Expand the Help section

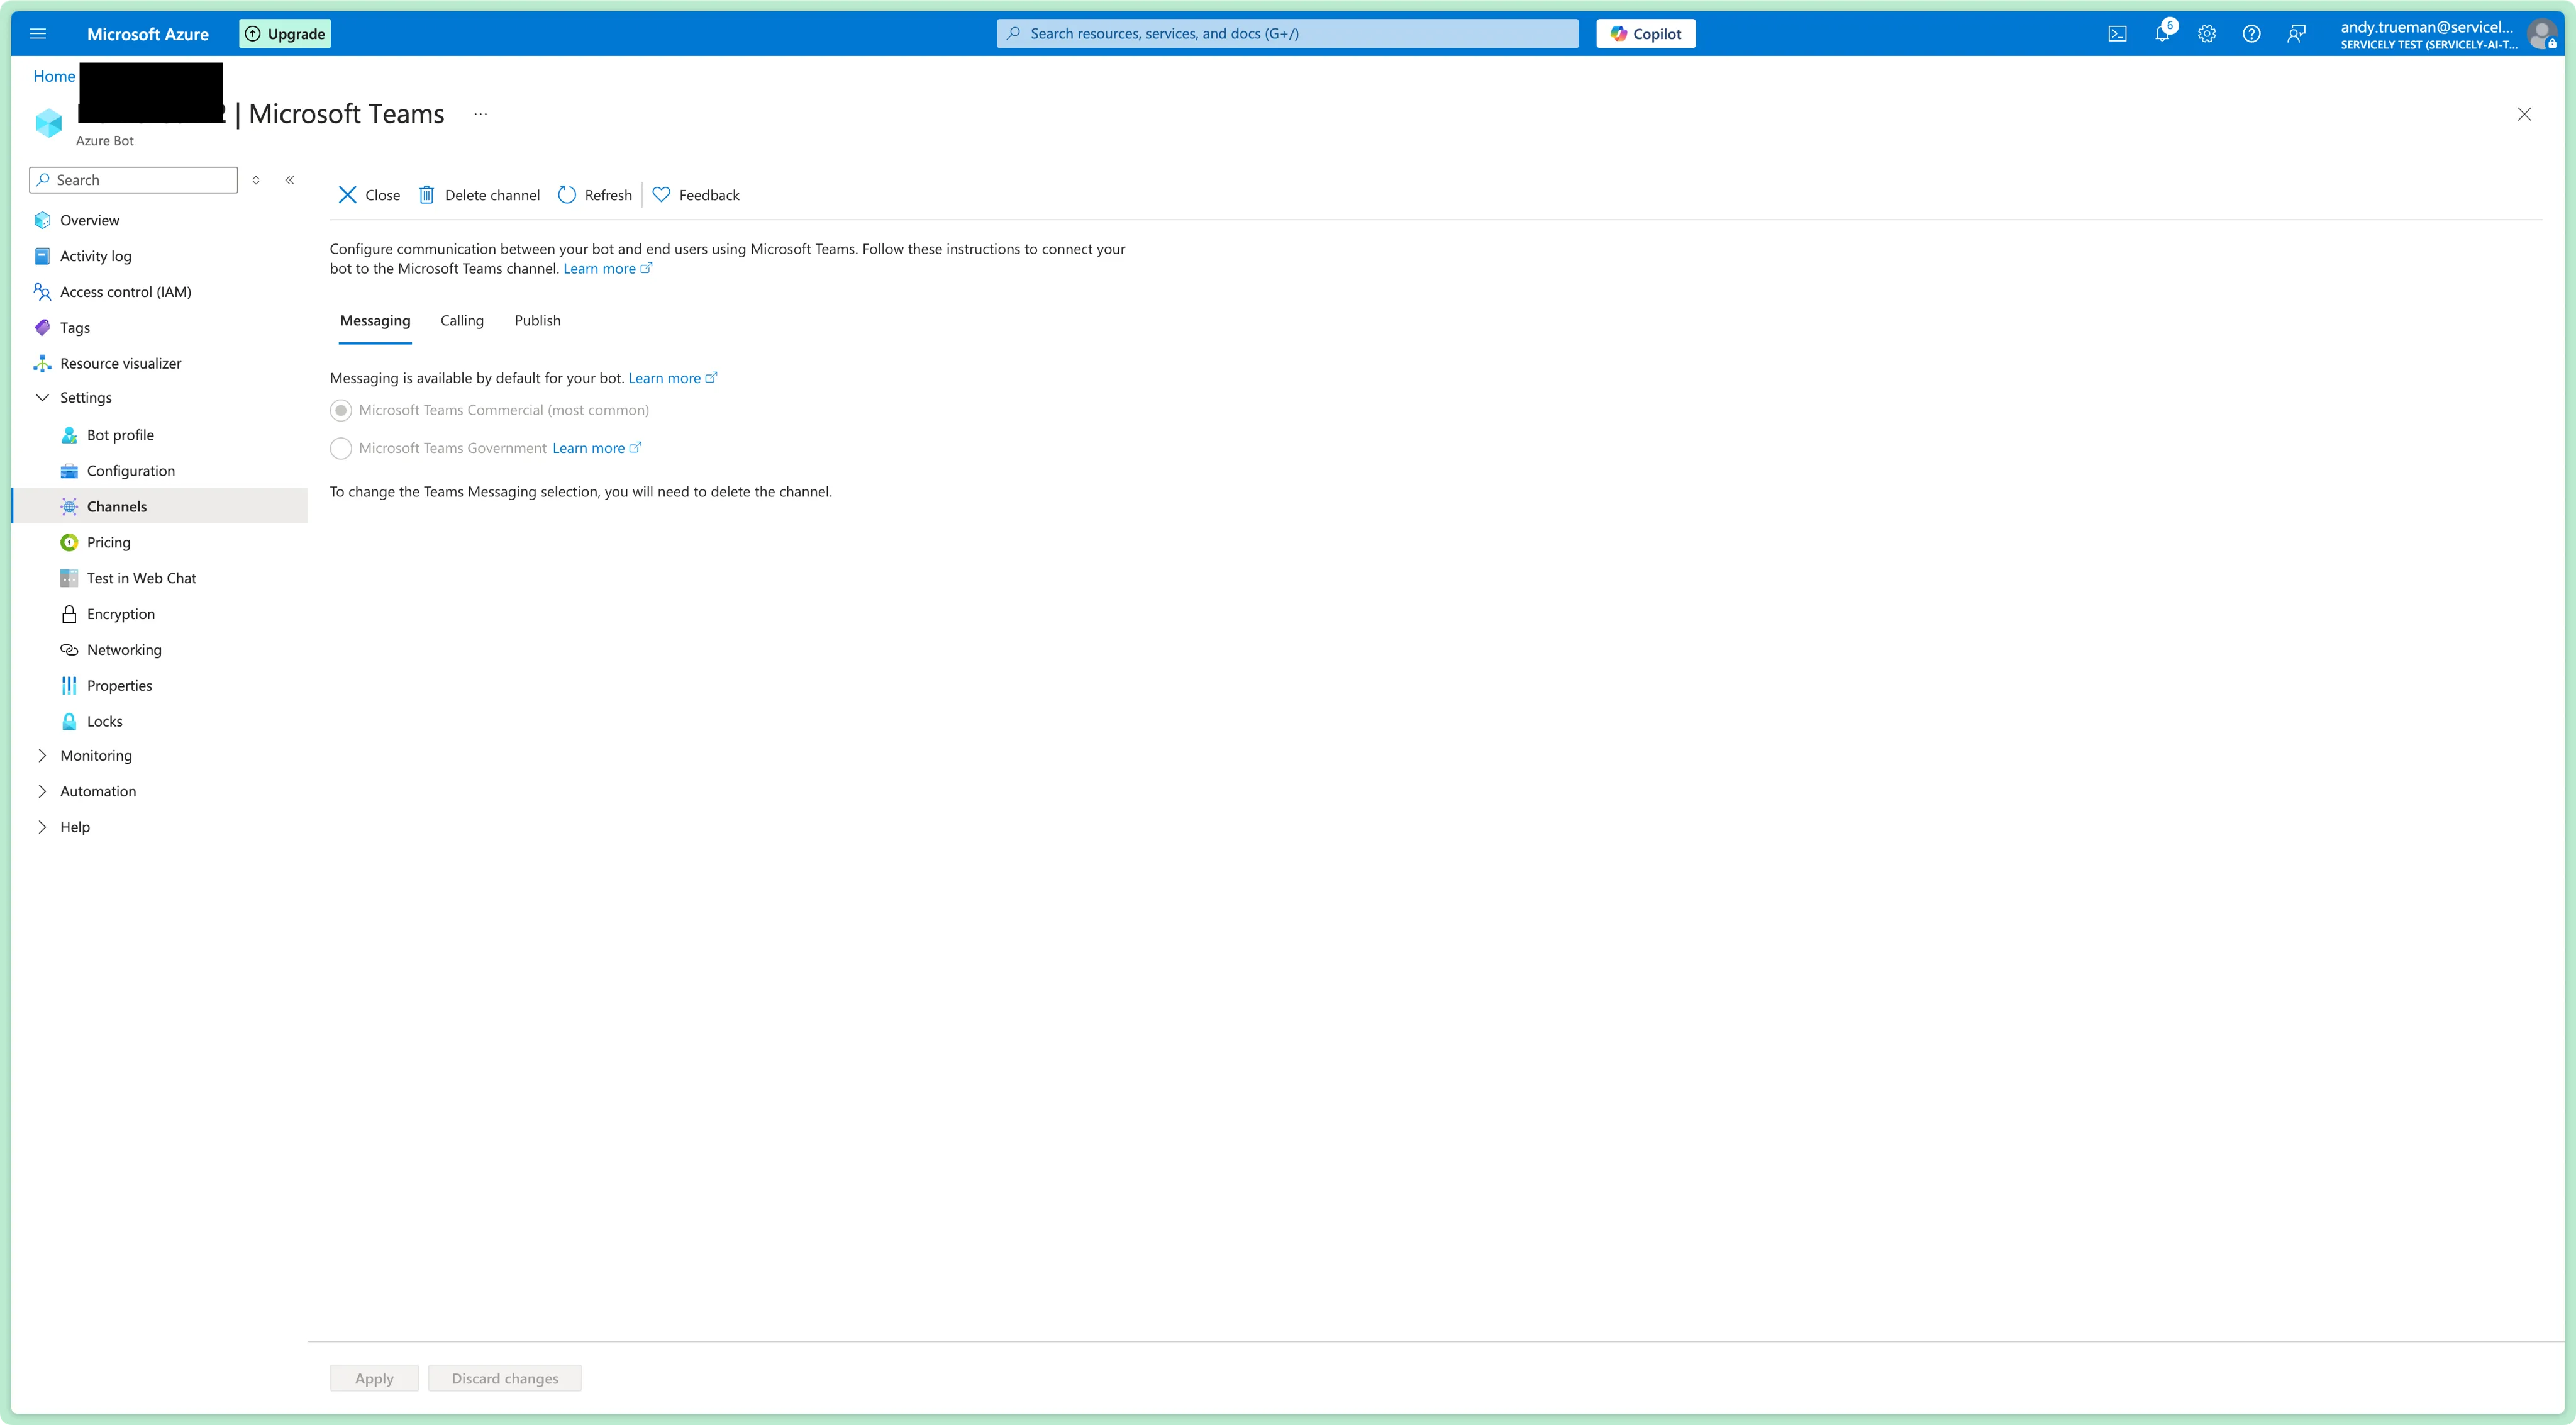pos(42,827)
